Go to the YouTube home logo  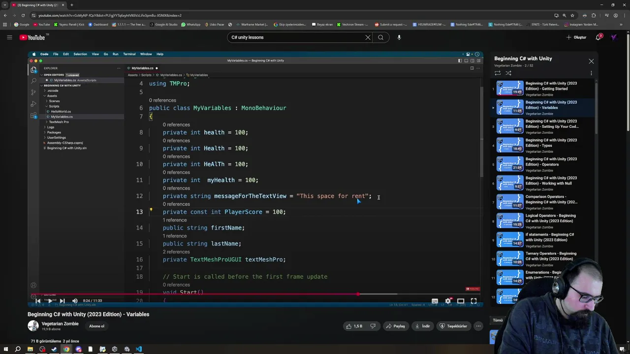point(32,37)
